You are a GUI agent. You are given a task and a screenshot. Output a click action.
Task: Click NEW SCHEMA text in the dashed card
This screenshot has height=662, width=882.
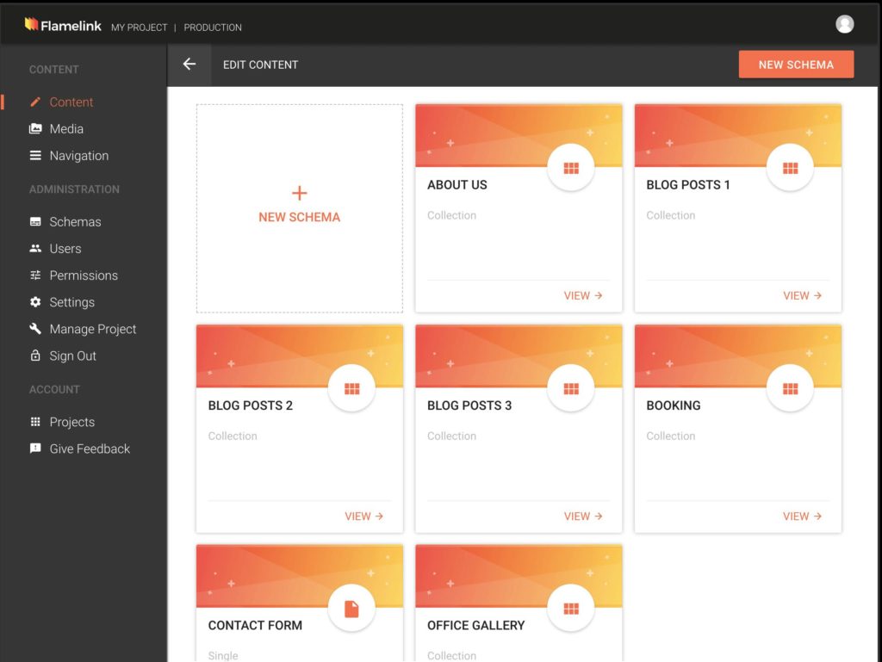click(x=300, y=217)
